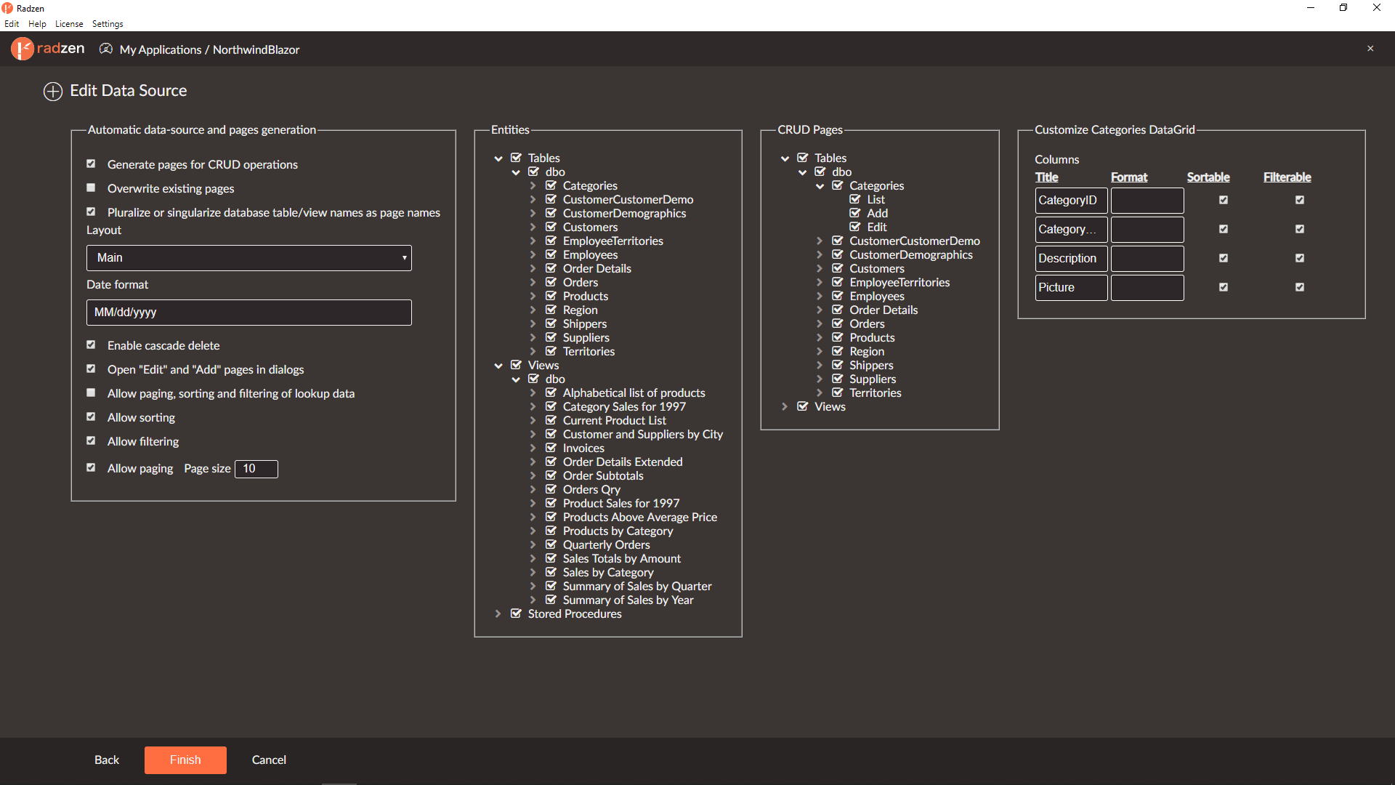This screenshot has height=785, width=1395.
Task: Expand the Employees entity in Entities
Action: click(533, 255)
